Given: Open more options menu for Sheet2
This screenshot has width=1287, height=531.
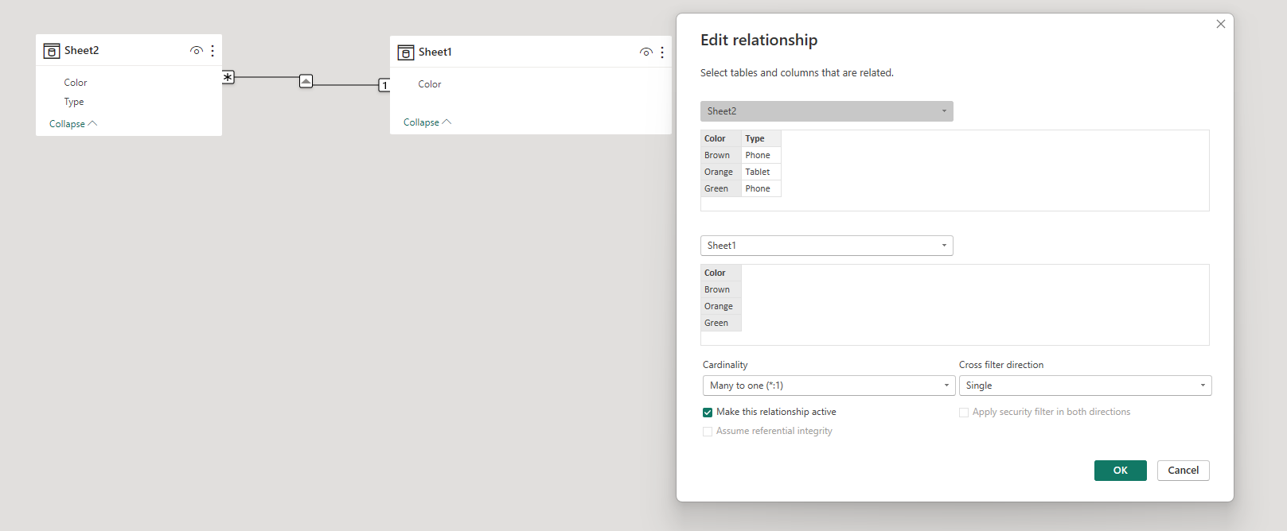Looking at the screenshot, I should (213, 51).
